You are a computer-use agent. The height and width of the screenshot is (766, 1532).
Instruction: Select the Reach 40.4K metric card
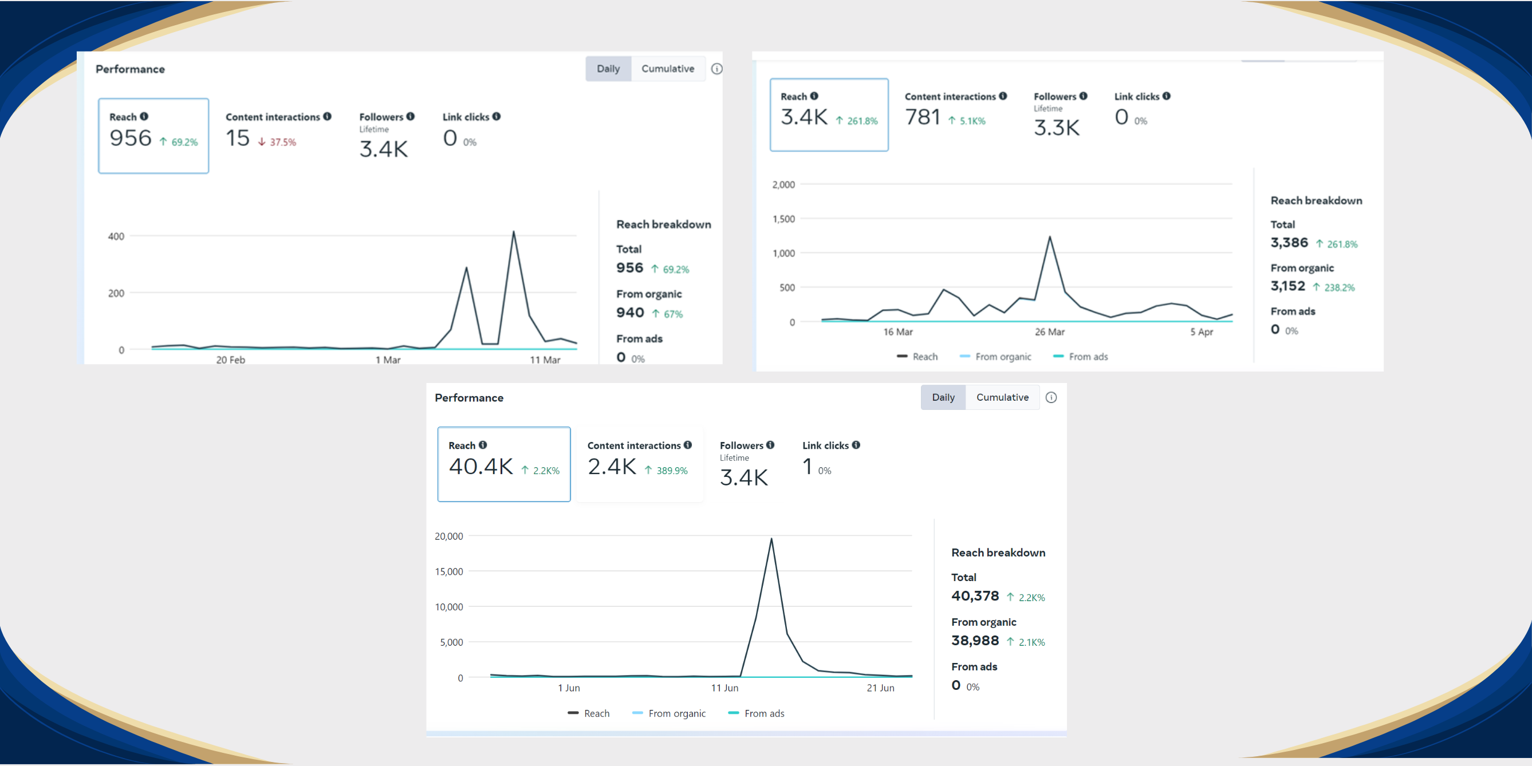click(504, 464)
